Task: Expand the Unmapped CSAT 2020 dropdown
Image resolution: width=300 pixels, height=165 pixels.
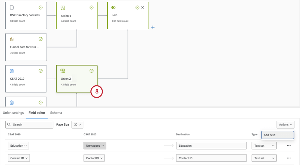Action: (95, 146)
